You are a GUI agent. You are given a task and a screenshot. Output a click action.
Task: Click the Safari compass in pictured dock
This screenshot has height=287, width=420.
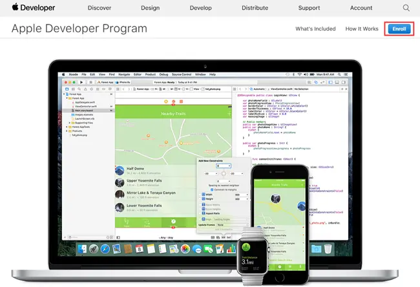point(105,249)
